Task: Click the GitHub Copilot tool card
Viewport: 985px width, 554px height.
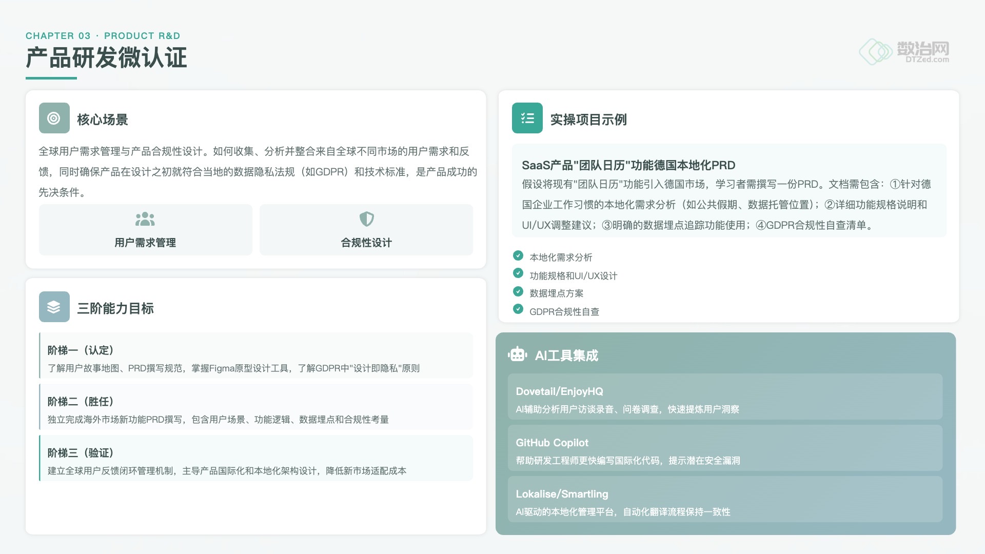Action: 725,448
